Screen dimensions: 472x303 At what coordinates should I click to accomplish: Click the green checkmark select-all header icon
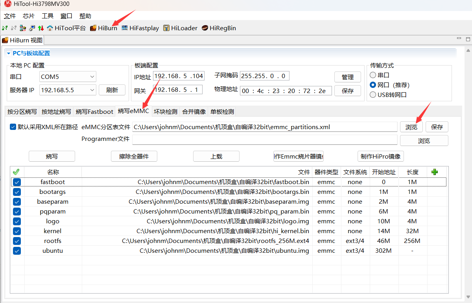click(x=16, y=172)
